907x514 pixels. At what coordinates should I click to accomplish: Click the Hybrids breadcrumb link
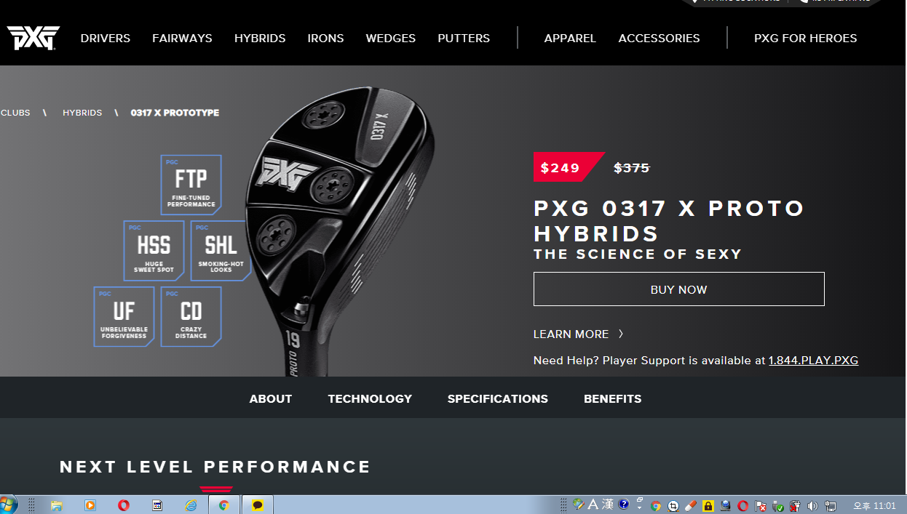click(82, 113)
